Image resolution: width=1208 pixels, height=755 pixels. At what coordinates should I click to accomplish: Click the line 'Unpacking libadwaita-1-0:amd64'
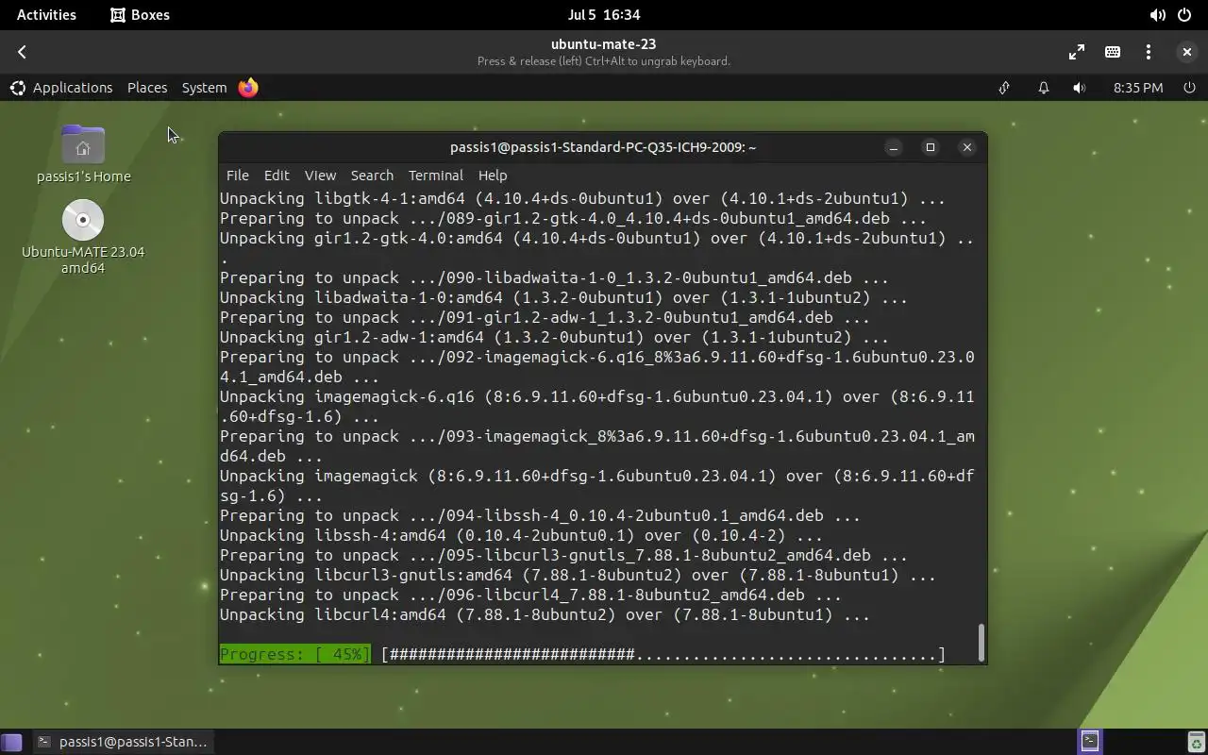[563, 298]
